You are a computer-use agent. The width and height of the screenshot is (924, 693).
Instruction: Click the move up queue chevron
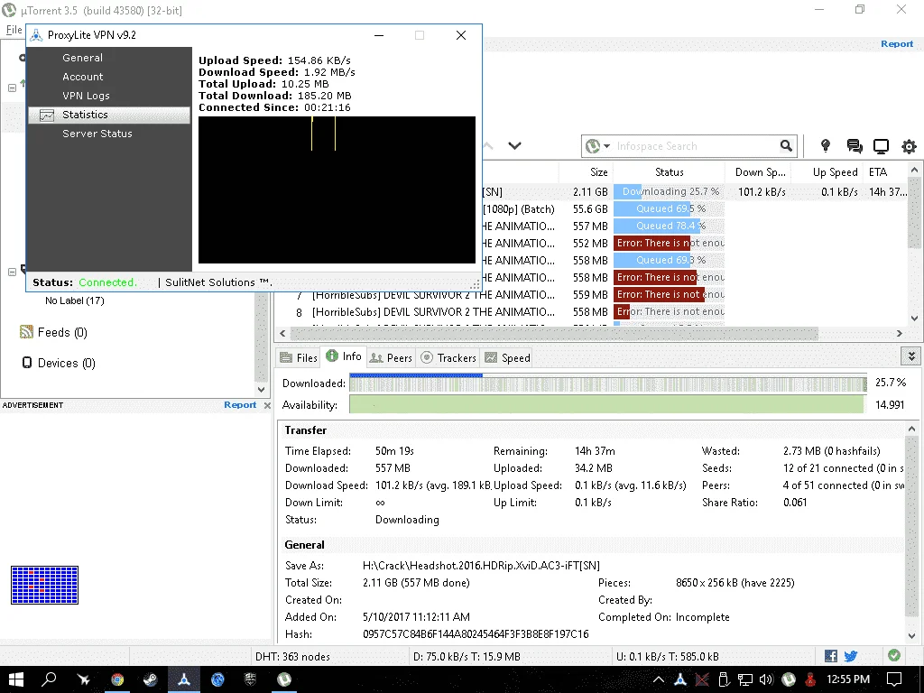tap(488, 145)
